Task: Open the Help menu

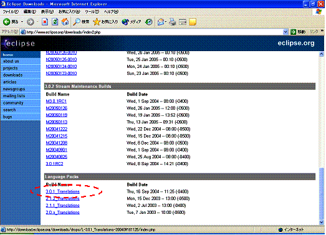Action: tap(111, 12)
